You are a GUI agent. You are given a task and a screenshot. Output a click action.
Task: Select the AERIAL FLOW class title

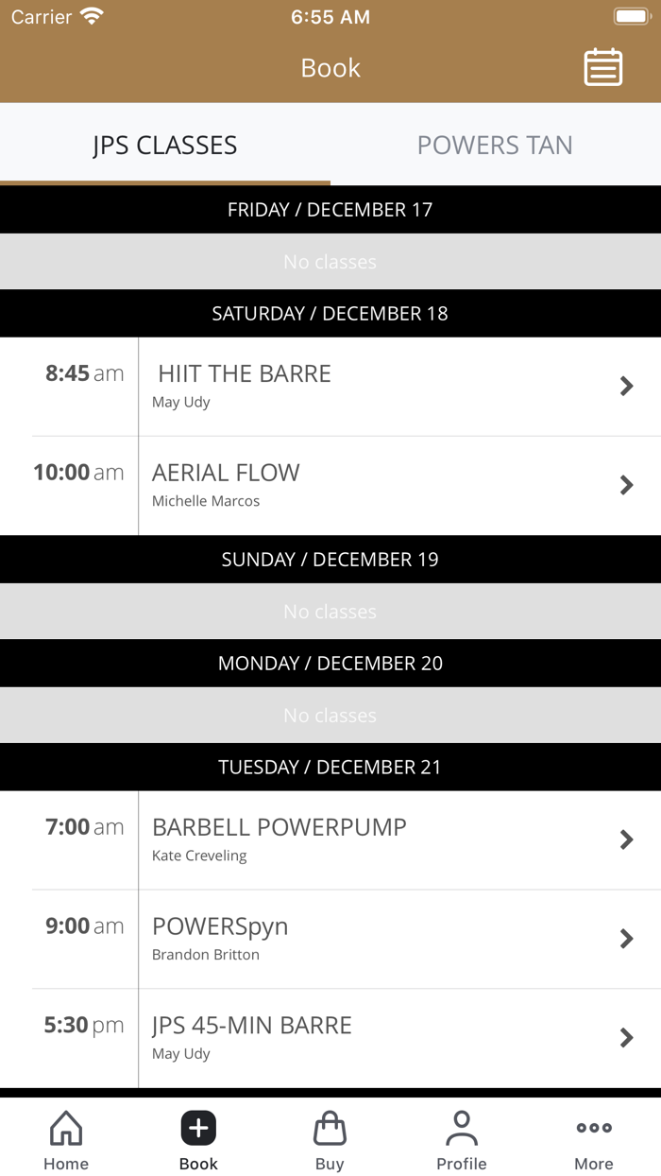[x=226, y=473]
